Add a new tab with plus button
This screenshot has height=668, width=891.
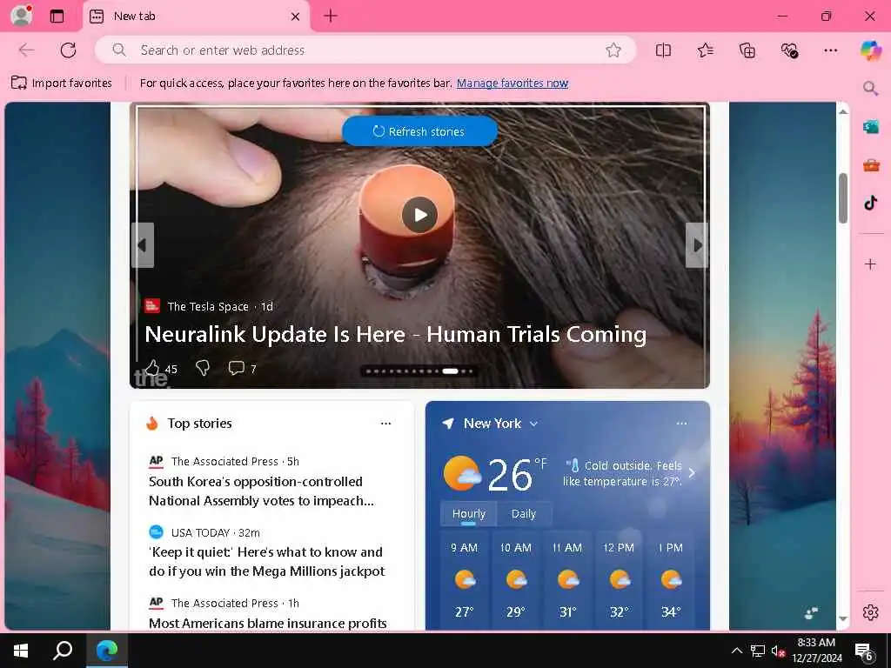[330, 16]
